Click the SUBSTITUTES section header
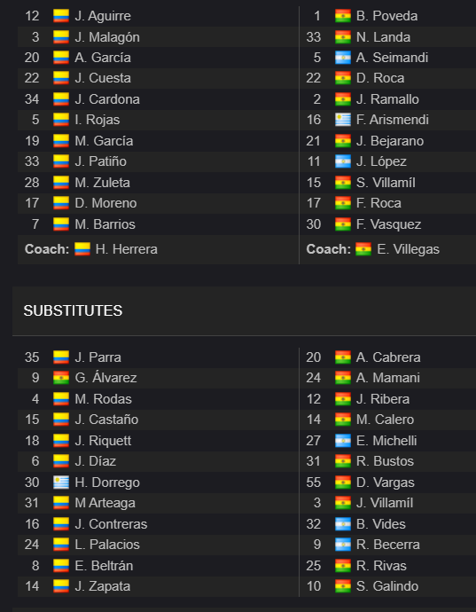Screen dimensions: 476x612 point(73,310)
